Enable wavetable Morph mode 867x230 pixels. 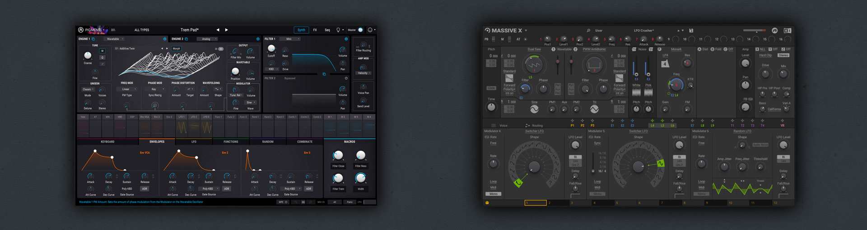(176, 48)
